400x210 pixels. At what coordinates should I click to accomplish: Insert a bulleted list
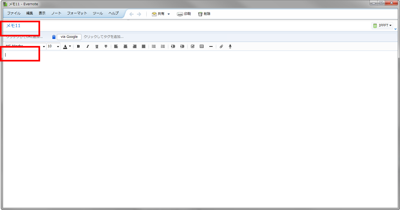pyautogui.click(x=154, y=47)
